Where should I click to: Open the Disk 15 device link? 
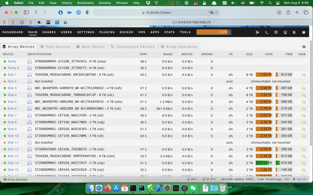(13, 170)
